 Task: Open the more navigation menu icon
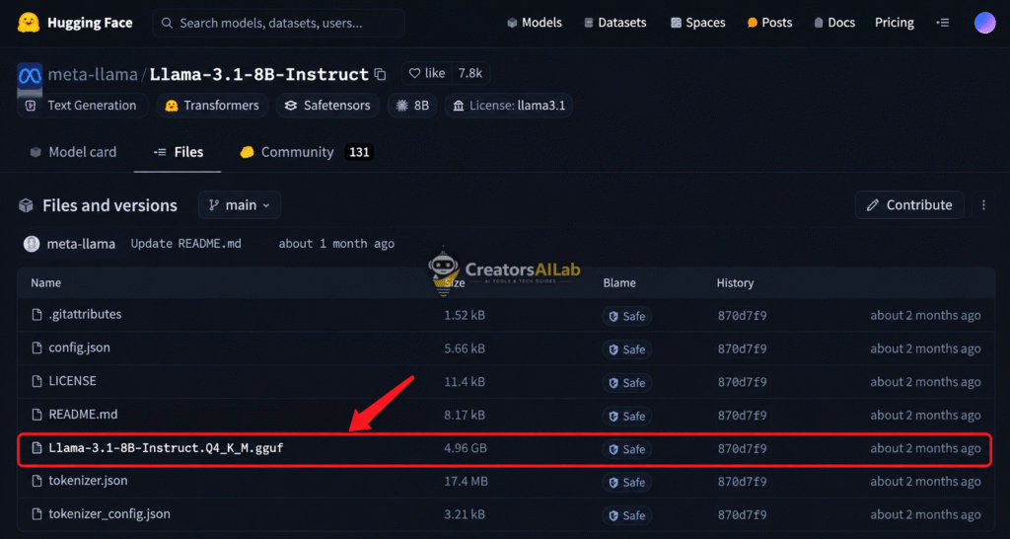coord(942,23)
